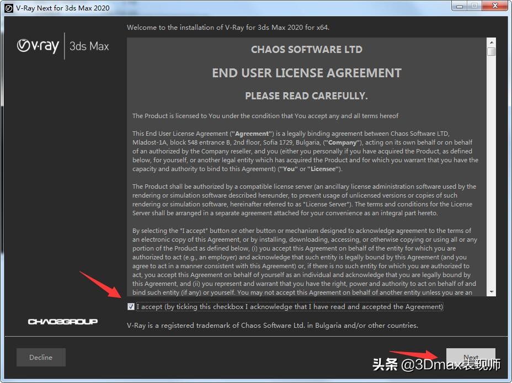
Task: Click the CHAOS SOFTWARE LTD heading
Action: (x=307, y=50)
